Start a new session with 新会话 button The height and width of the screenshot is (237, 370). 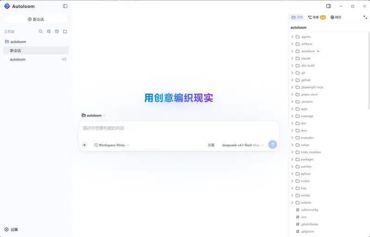(36, 19)
